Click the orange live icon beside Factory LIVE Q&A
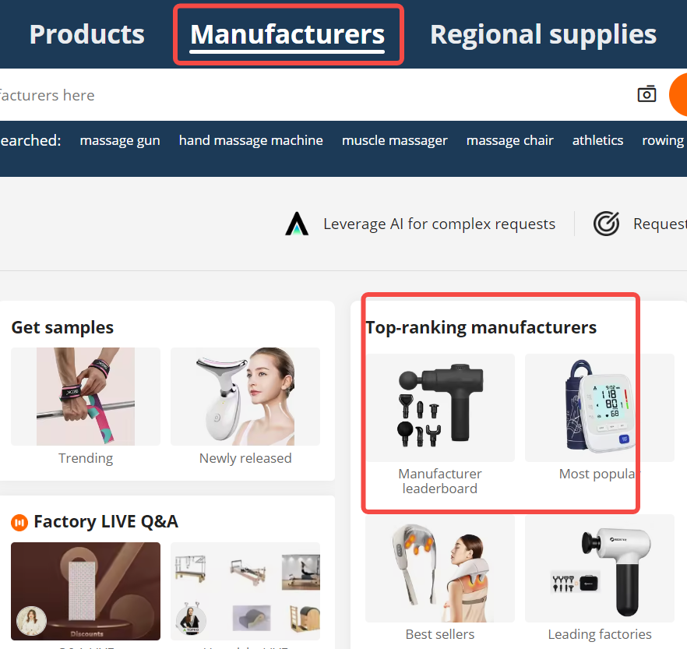The width and height of the screenshot is (687, 649). pyautogui.click(x=19, y=522)
